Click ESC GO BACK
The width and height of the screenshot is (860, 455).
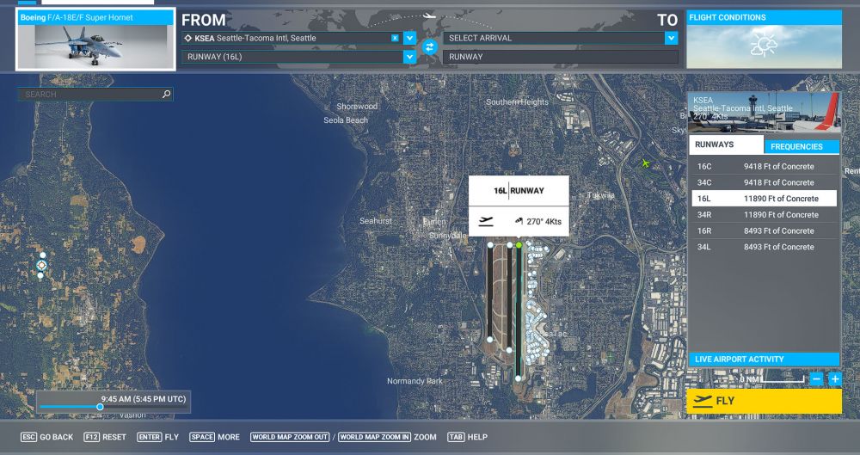pyautogui.click(x=47, y=437)
